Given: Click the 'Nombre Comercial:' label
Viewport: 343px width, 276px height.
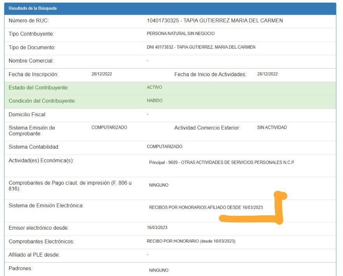Looking at the screenshot, I should point(31,61).
